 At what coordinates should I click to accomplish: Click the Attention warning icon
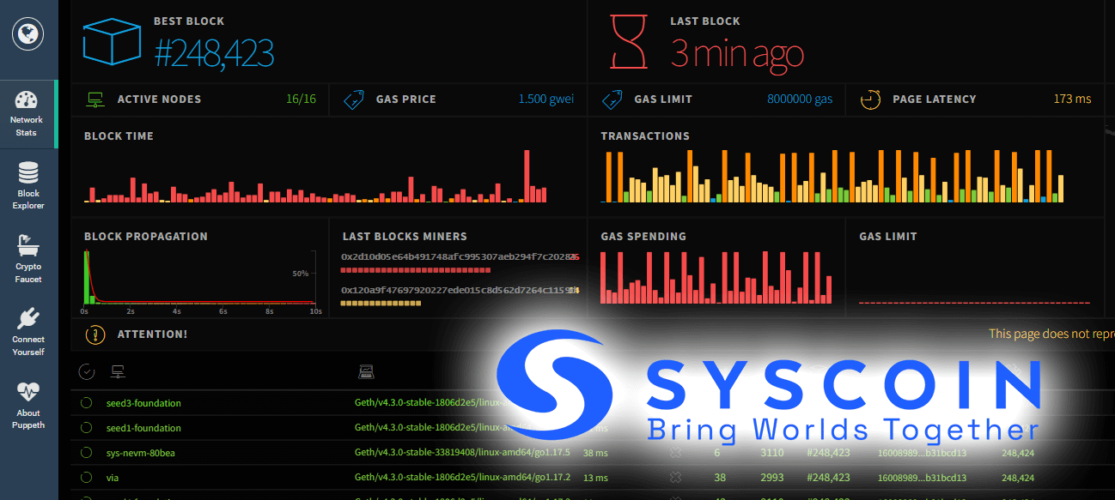94,334
